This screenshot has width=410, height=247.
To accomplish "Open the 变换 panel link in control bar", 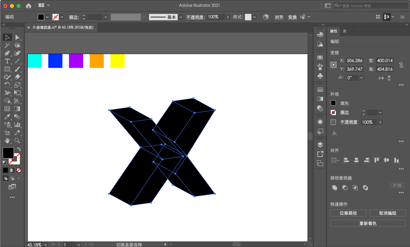I will (x=292, y=17).
